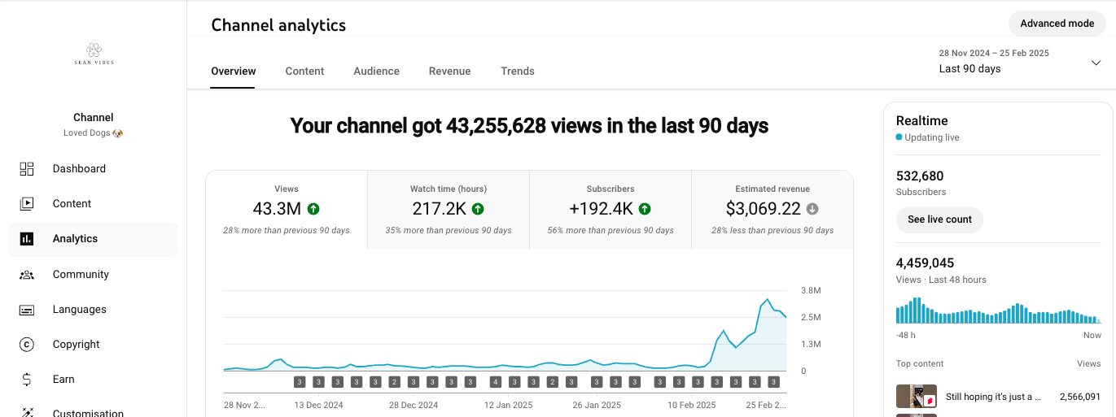The height and width of the screenshot is (417, 1116).
Task: Switch to the Trends tab
Action: click(518, 72)
